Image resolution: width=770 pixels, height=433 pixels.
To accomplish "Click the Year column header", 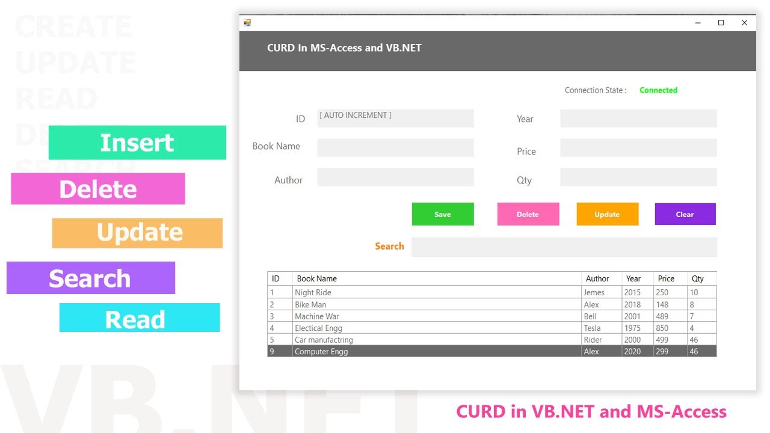I will click(638, 278).
